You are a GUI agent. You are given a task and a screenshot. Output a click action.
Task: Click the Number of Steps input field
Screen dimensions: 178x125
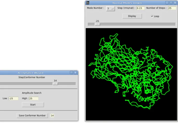tap(172, 8)
